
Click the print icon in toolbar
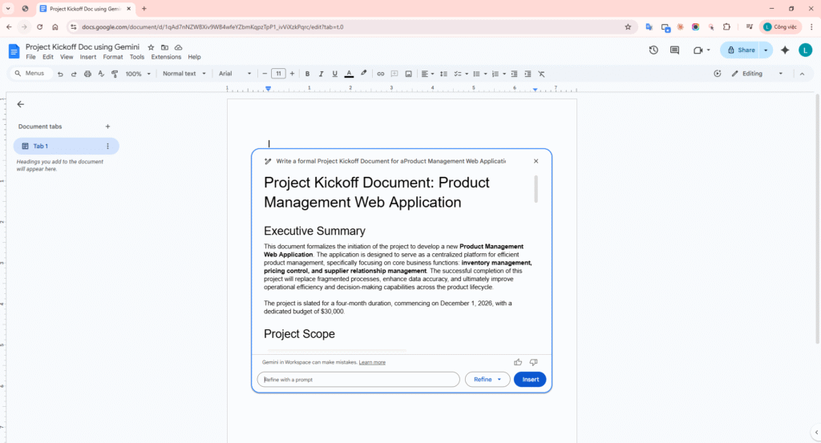[x=87, y=74]
